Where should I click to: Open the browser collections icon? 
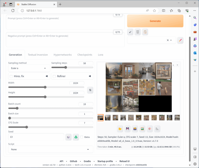point(179,11)
